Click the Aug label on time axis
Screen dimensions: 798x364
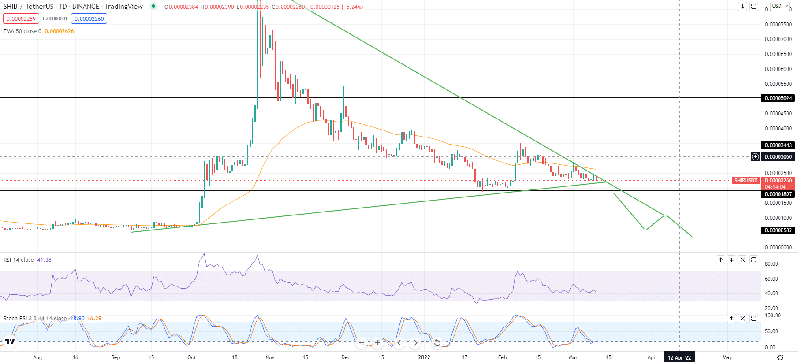tap(37, 357)
